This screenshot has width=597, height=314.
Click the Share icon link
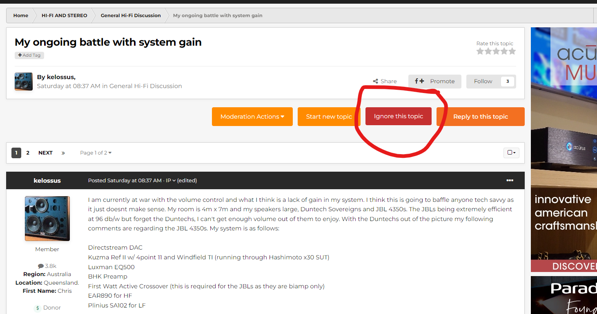tap(385, 82)
